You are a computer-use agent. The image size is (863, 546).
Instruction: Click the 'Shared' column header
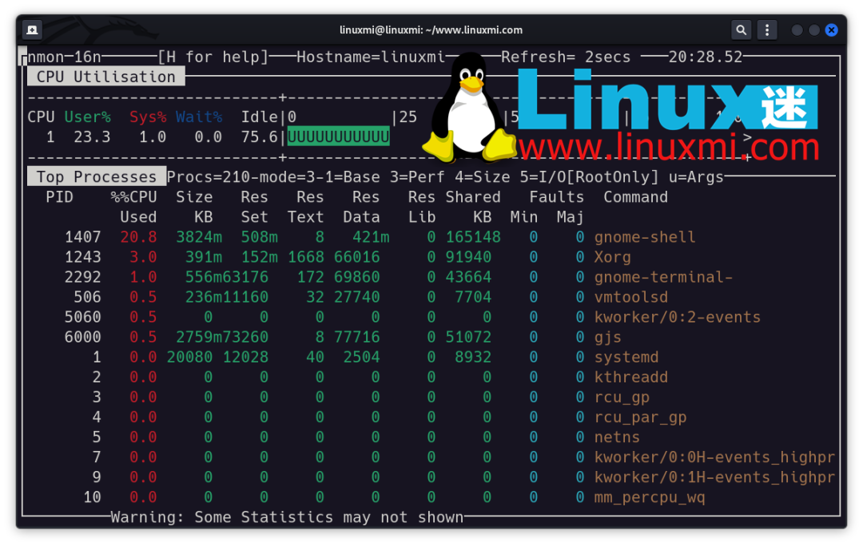pos(473,197)
